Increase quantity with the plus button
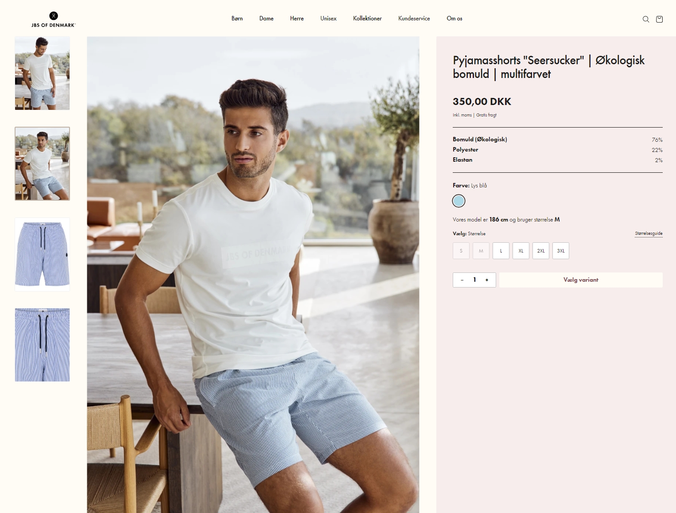The height and width of the screenshot is (513, 676). tap(487, 280)
